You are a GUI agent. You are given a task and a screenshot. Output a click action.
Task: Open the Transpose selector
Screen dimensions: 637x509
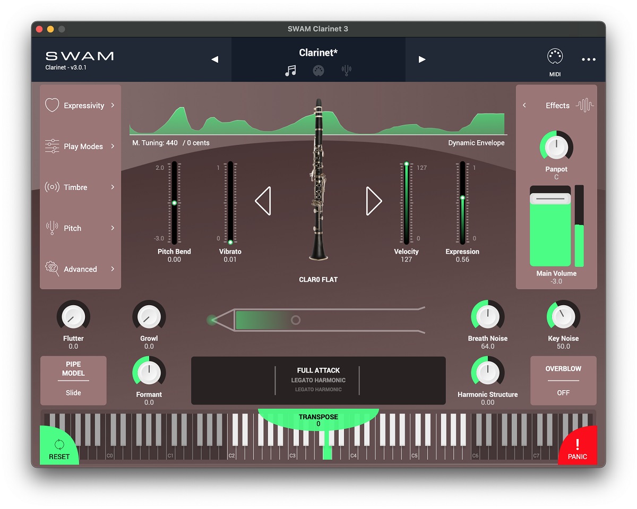click(318, 420)
